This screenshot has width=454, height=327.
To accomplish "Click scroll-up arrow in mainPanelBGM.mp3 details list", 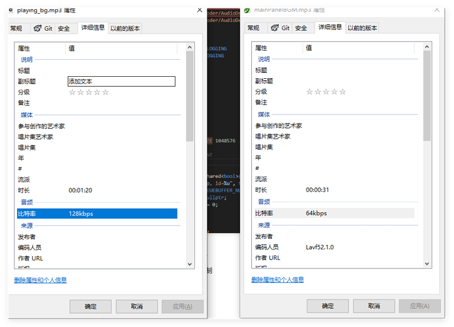I will tap(427, 47).
